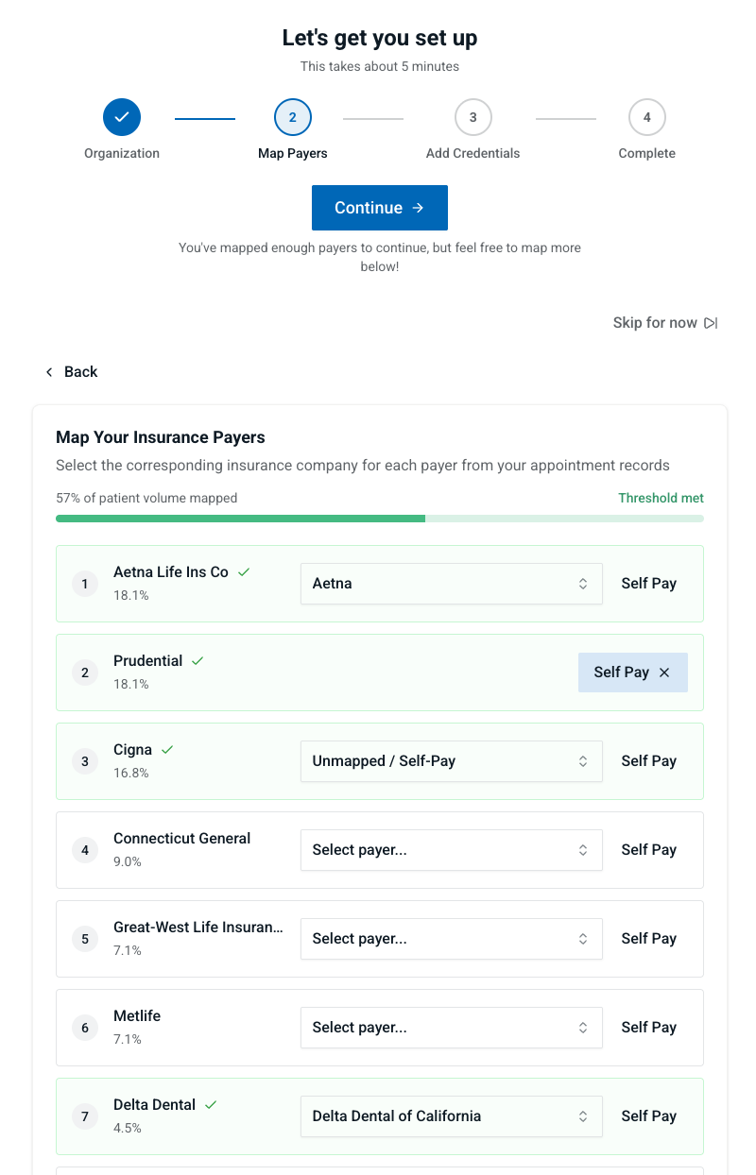Click the green checkmark next to Cigna
756x1175 pixels.
[167, 749]
